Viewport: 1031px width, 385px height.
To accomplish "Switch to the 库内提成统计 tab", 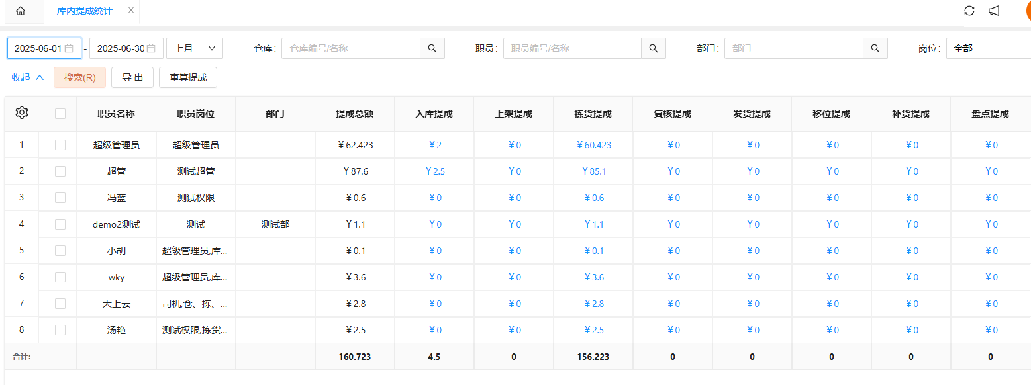I will pyautogui.click(x=84, y=11).
